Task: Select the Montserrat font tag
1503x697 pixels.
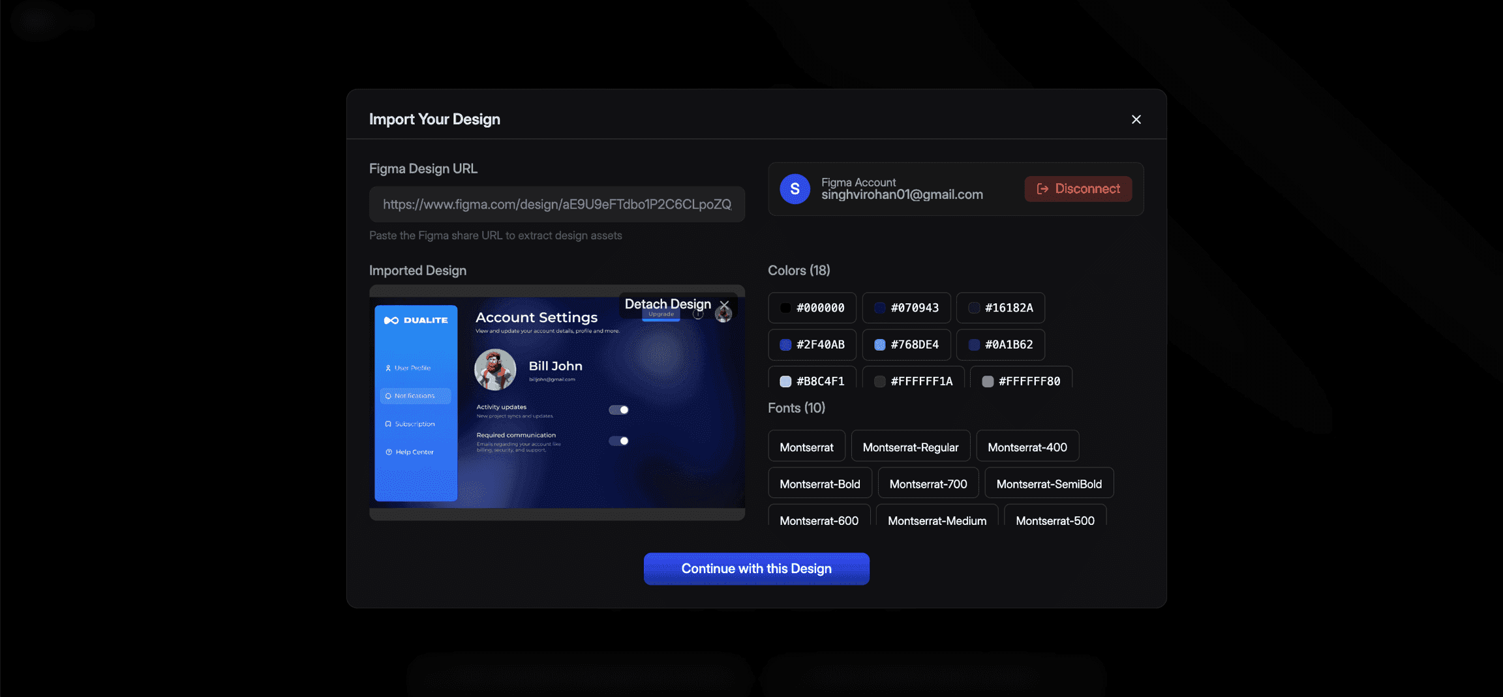Action: coord(806,447)
